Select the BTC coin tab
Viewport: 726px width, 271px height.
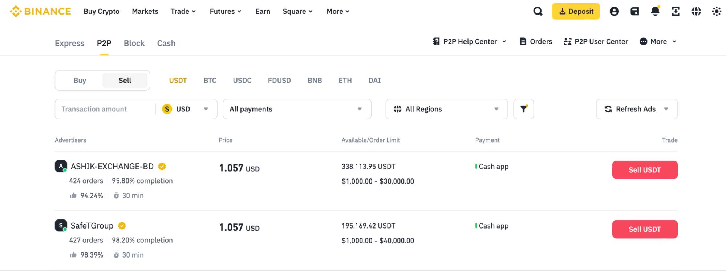coord(210,80)
